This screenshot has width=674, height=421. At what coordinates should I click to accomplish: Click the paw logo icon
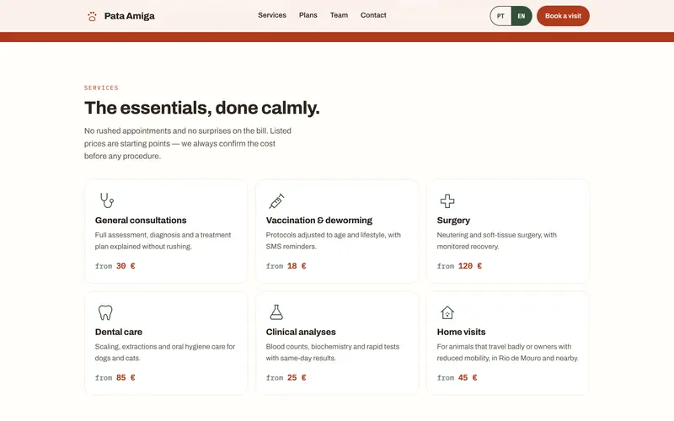[92, 16]
